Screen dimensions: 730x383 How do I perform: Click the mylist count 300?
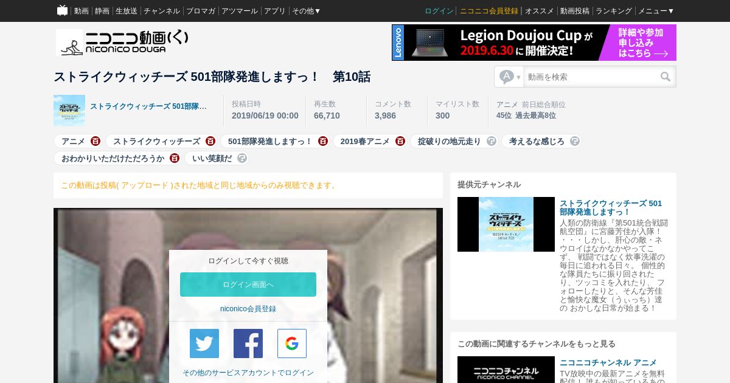tap(442, 116)
